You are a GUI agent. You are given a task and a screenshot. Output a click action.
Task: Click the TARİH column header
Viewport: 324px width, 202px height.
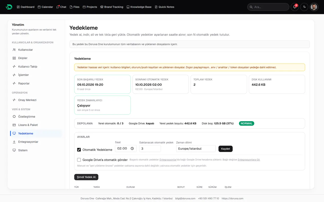[96, 187]
